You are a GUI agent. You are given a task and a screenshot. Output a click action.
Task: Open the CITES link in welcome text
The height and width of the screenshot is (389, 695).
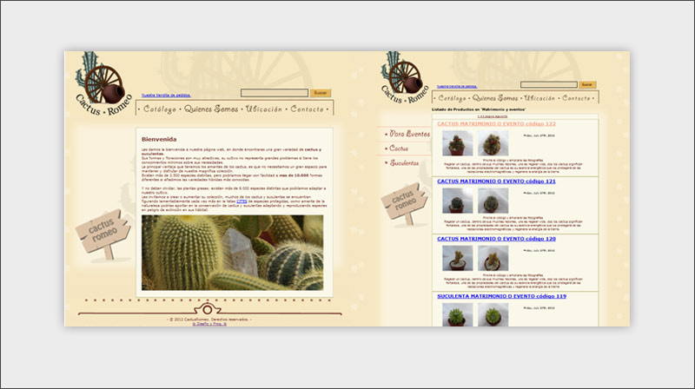242,201
